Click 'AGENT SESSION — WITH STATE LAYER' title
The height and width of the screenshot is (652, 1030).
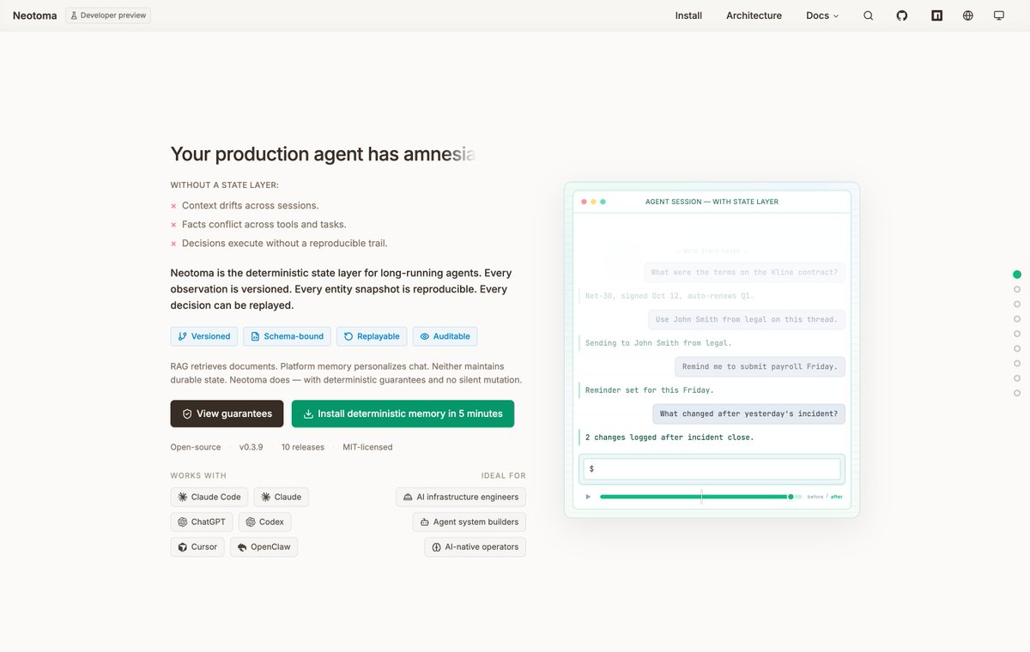point(712,202)
